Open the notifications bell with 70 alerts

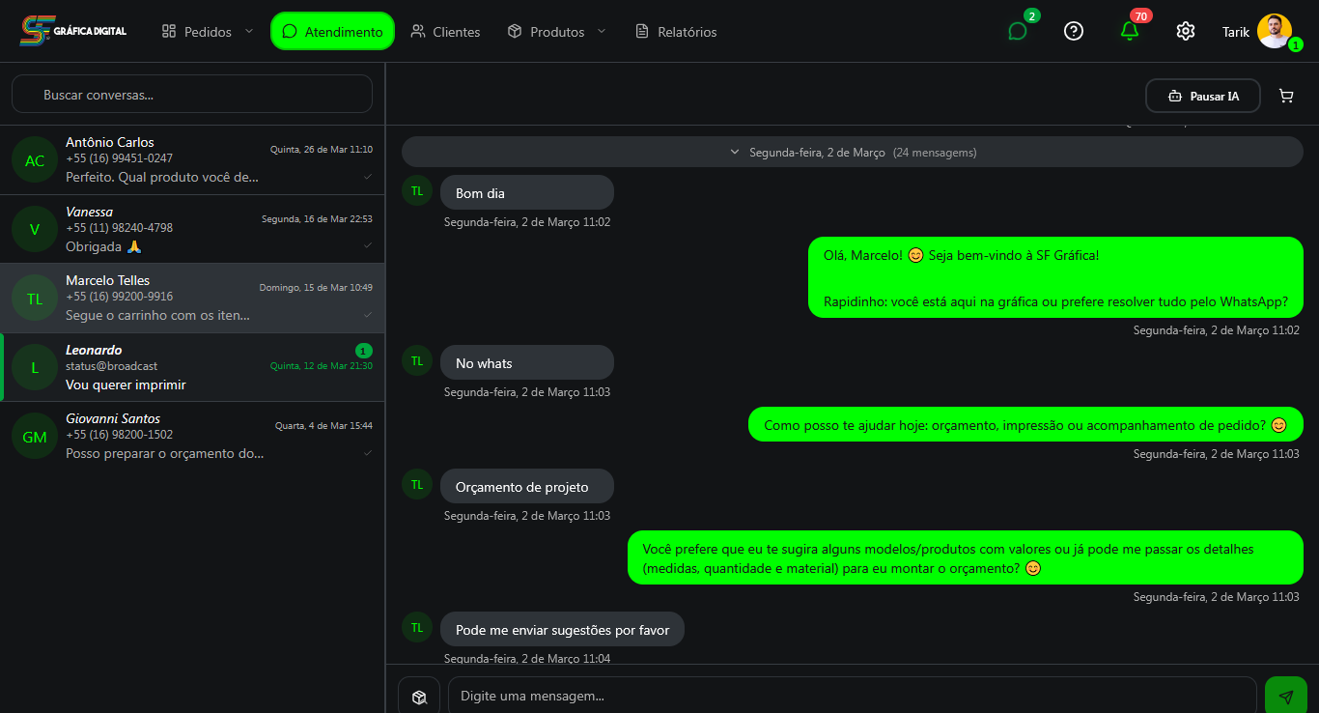coord(1129,31)
